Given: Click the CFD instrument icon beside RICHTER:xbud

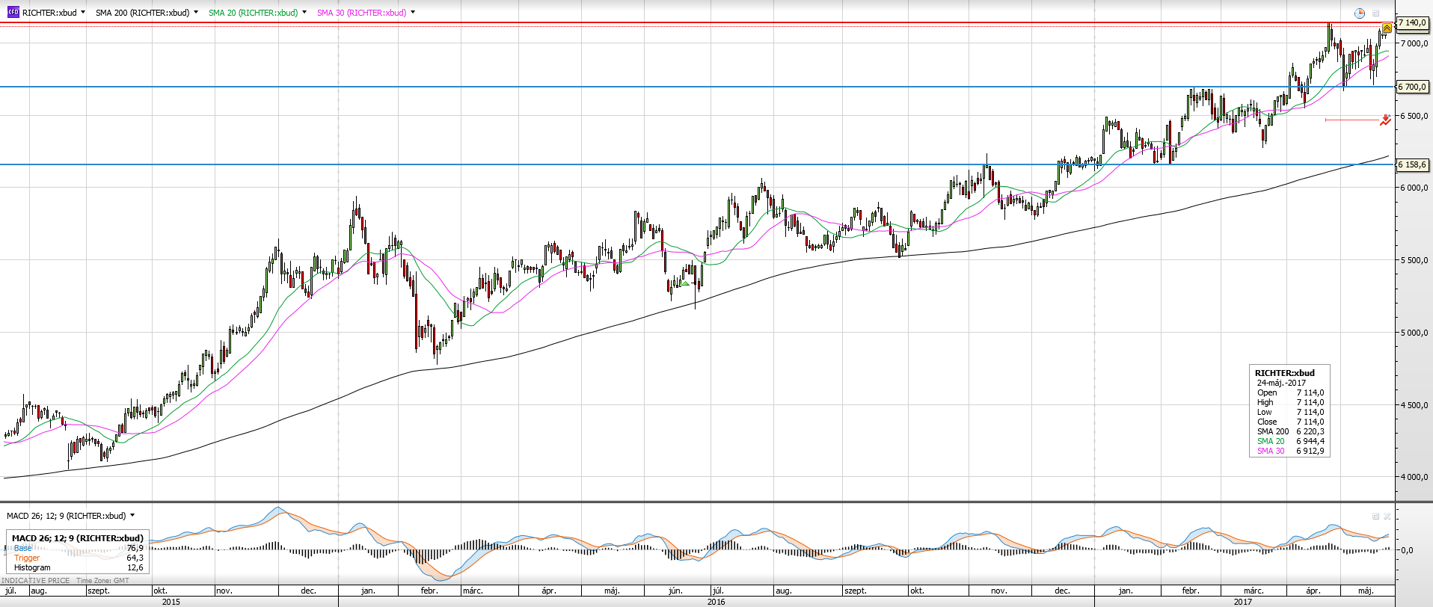Looking at the screenshot, I should [x=13, y=12].
